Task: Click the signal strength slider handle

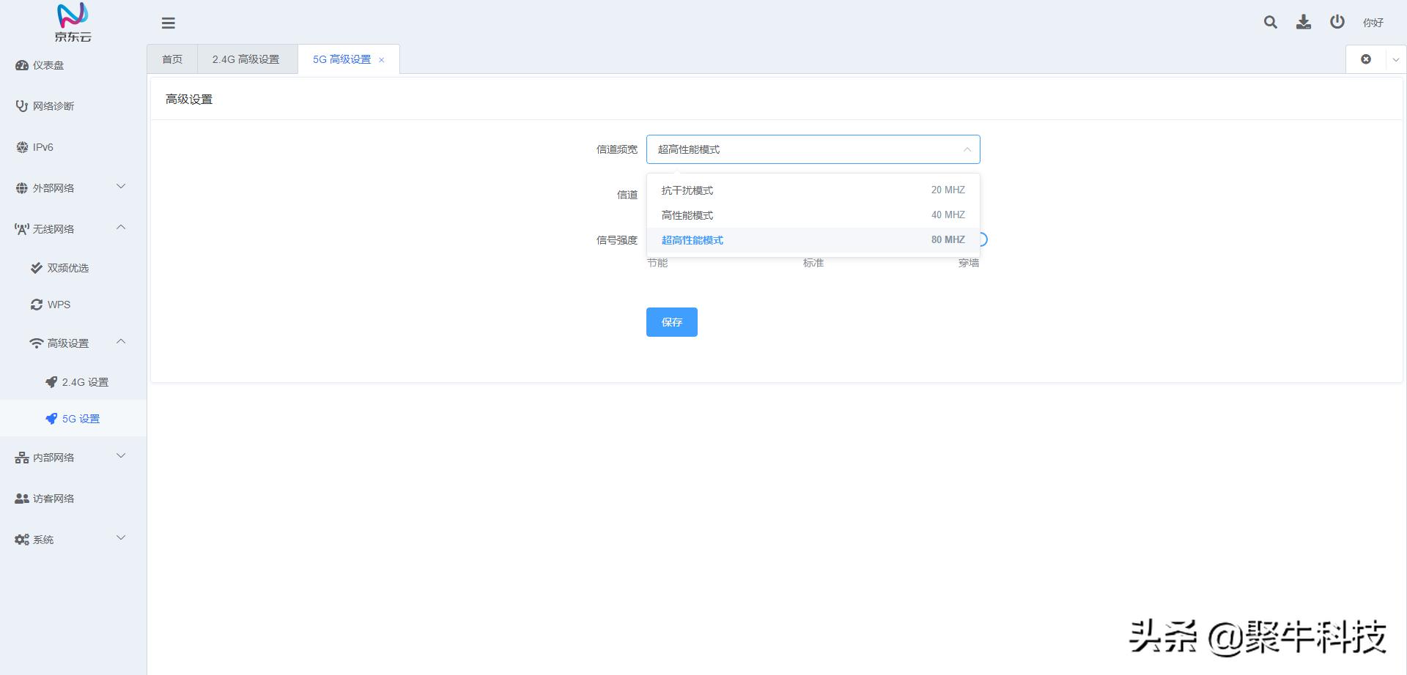Action: coord(983,239)
